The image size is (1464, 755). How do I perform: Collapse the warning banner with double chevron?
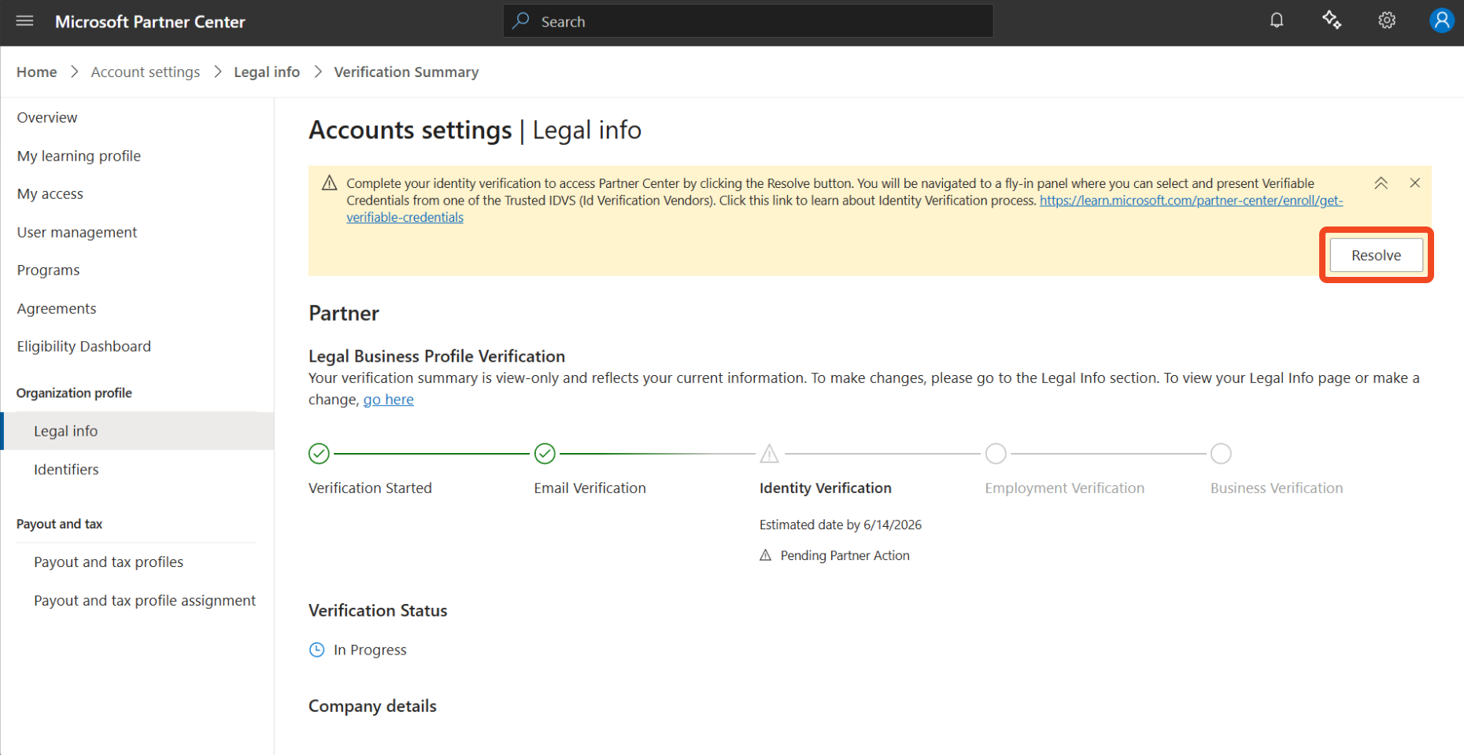(x=1381, y=182)
